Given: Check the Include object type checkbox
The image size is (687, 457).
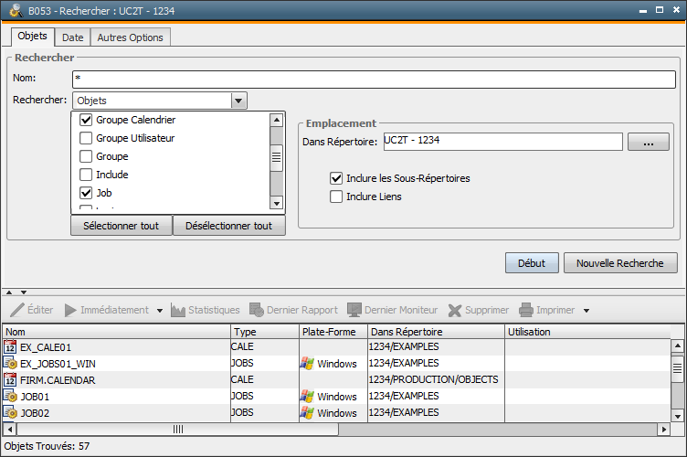Looking at the screenshot, I should (86, 175).
